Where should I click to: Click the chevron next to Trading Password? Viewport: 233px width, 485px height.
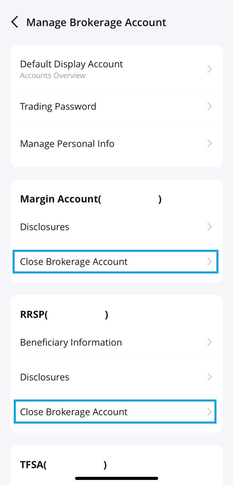(209, 106)
